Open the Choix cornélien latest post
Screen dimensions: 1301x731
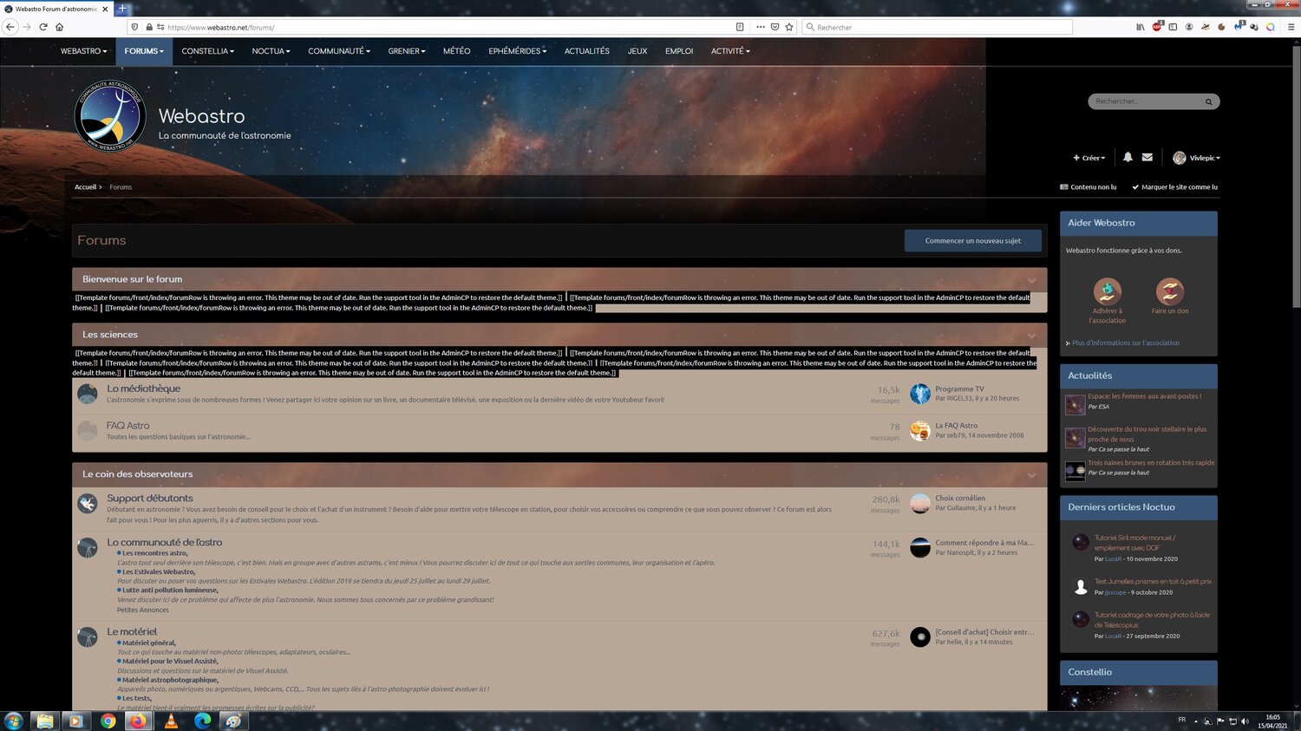click(x=960, y=499)
